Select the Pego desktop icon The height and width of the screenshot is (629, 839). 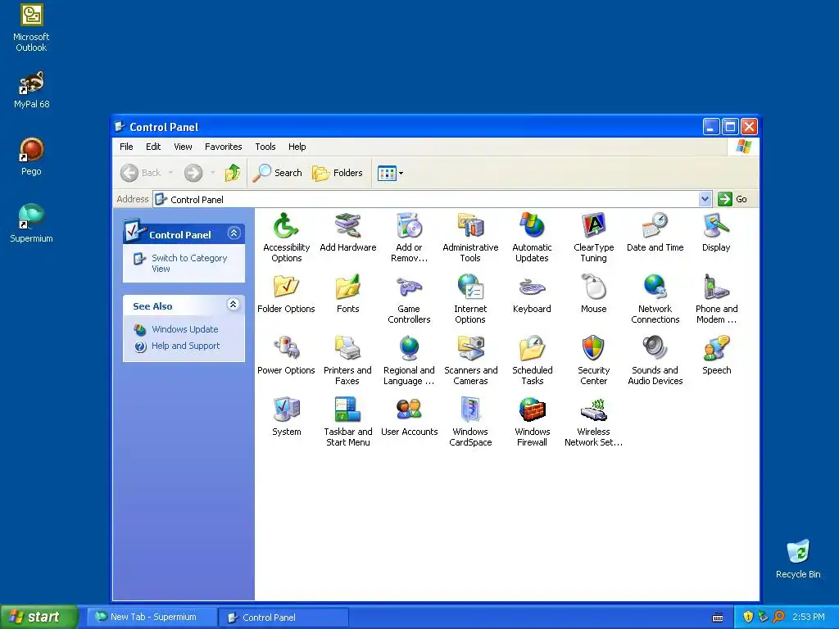tap(31, 156)
